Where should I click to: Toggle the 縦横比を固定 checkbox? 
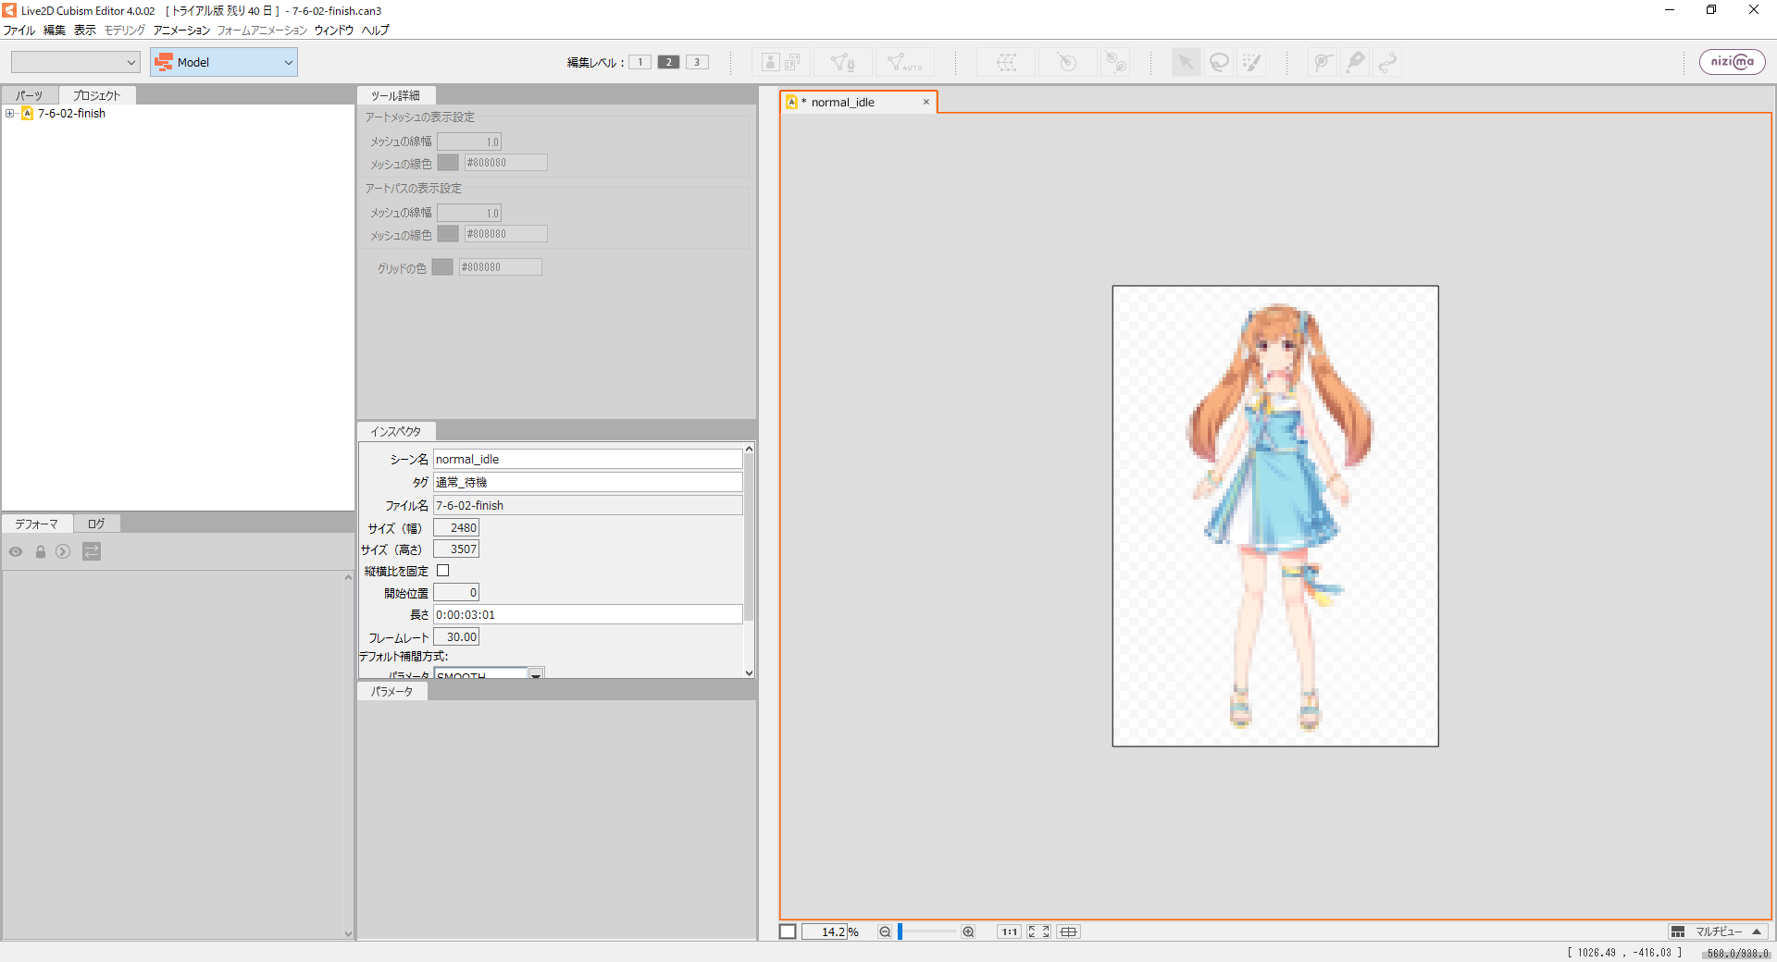click(x=442, y=571)
